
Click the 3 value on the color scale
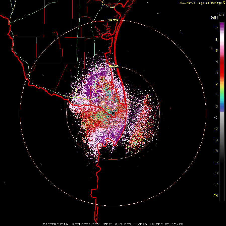coord(217,73)
